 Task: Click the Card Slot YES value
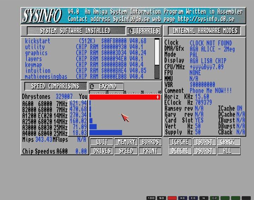(x=199, y=120)
